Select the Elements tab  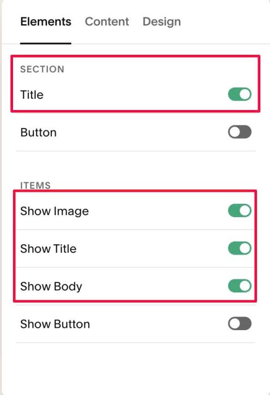(x=46, y=21)
